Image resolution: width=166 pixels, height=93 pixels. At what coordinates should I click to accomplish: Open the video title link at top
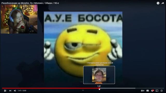coord(30,3)
